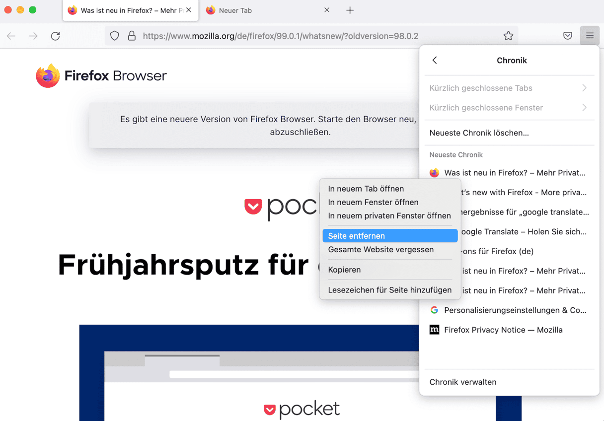Expand Kürzlich geschlossene Fenster submenu
Screen dimensions: 604x421
tap(509, 108)
